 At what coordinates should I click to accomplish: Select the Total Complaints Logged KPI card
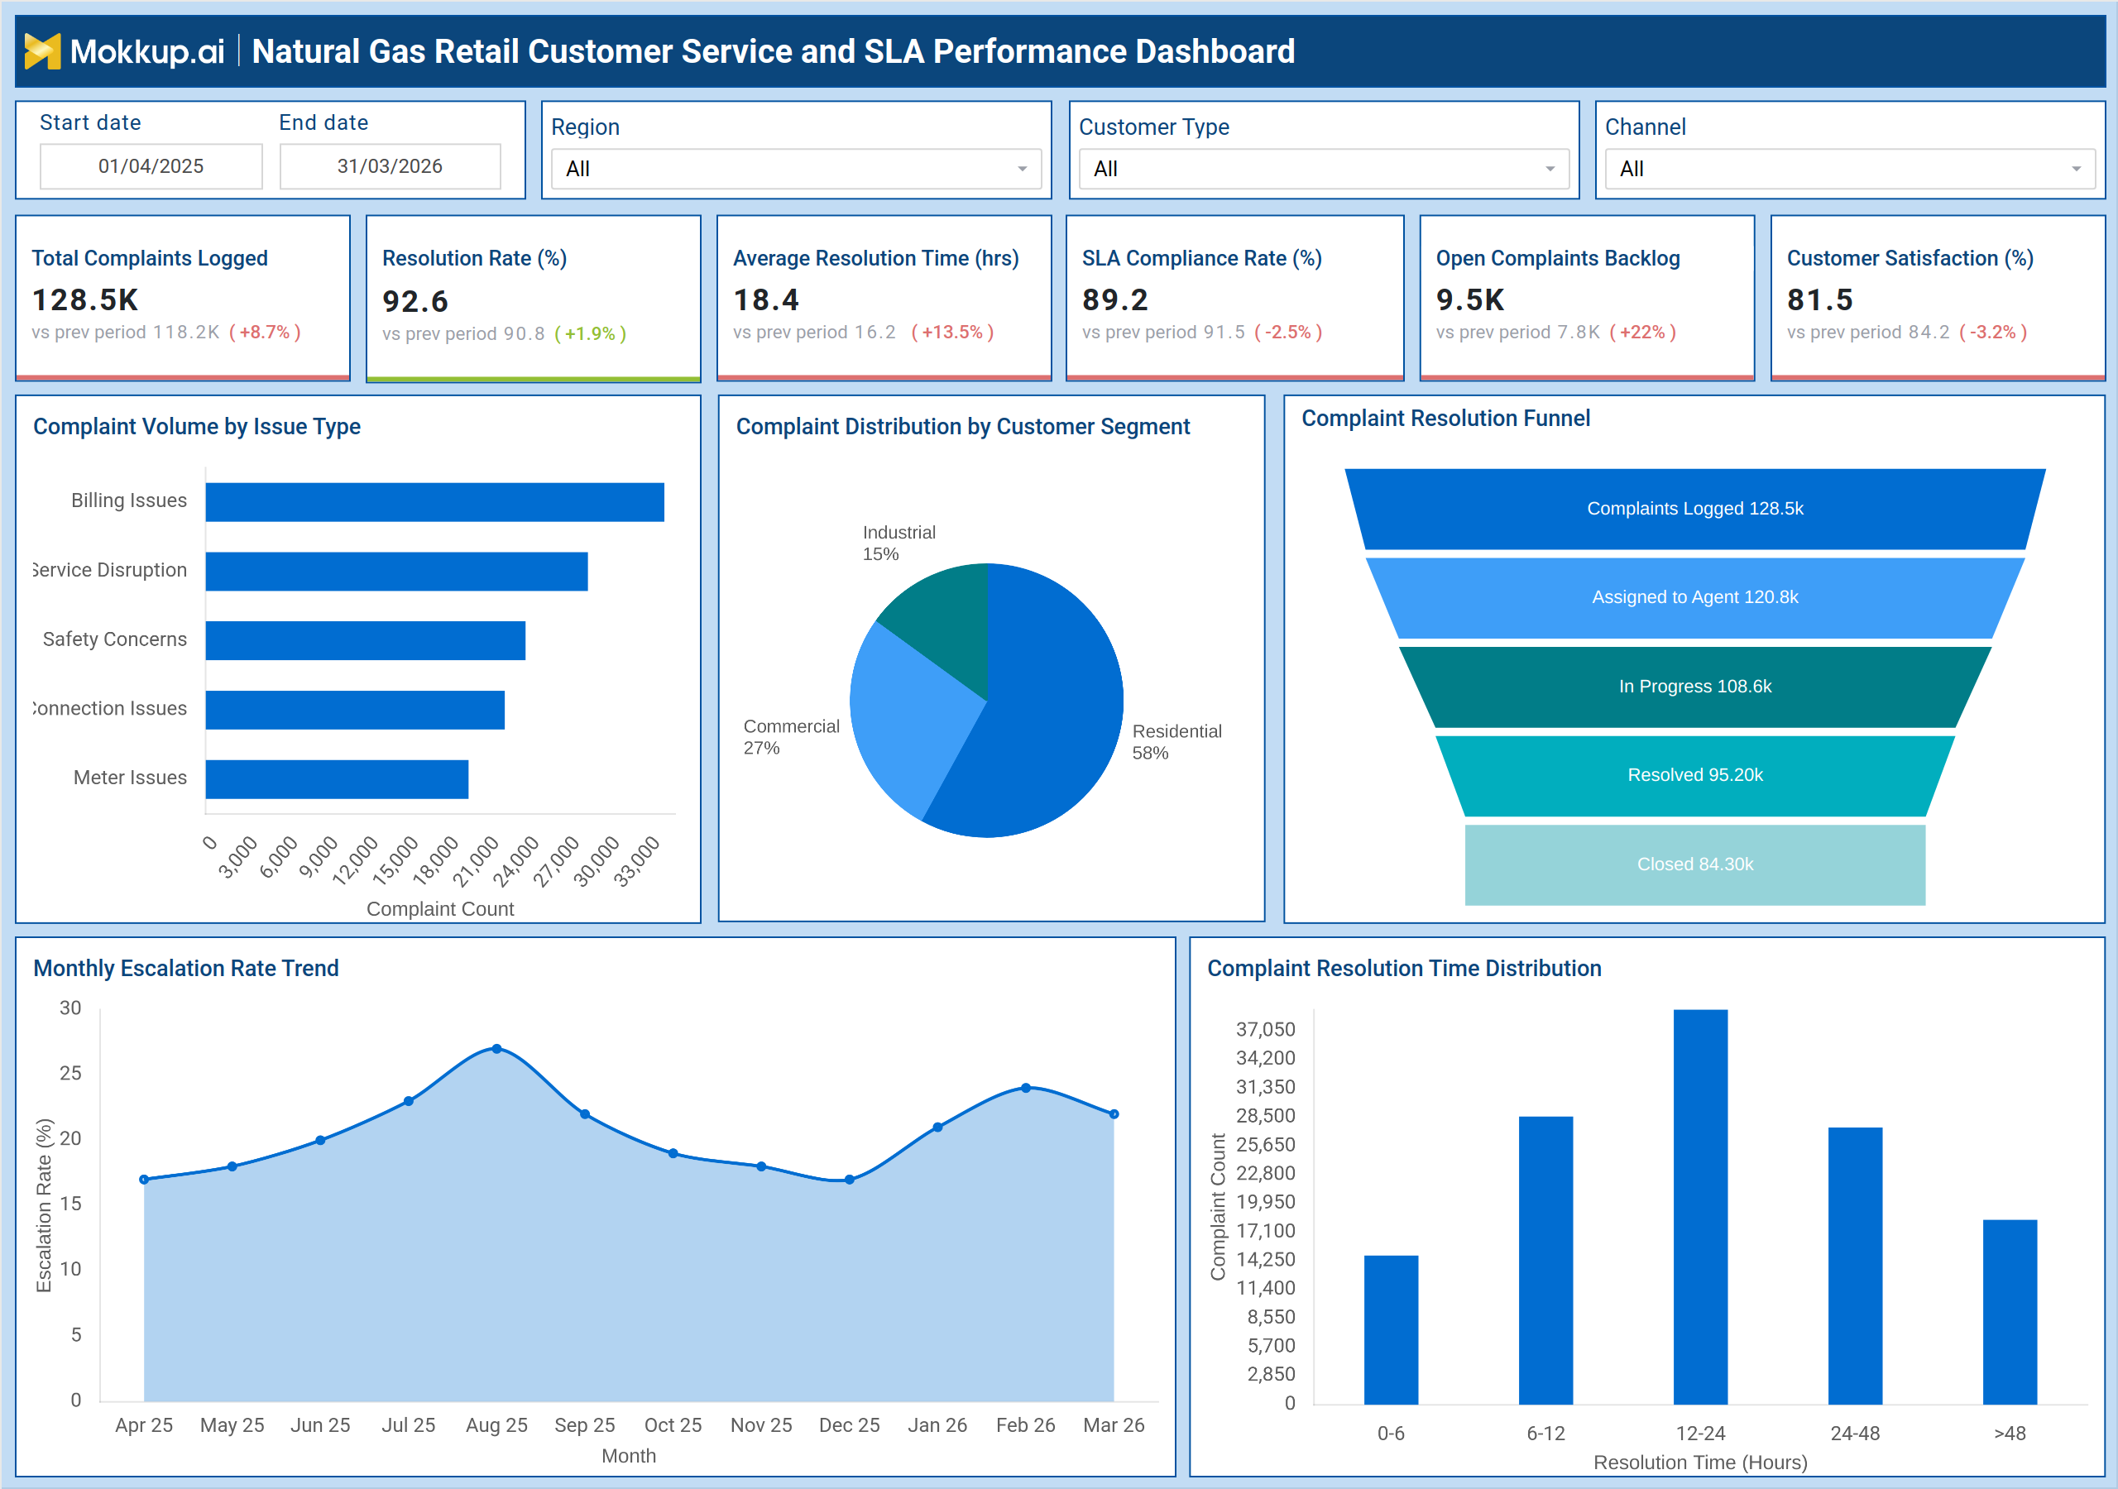pyautogui.click(x=183, y=297)
